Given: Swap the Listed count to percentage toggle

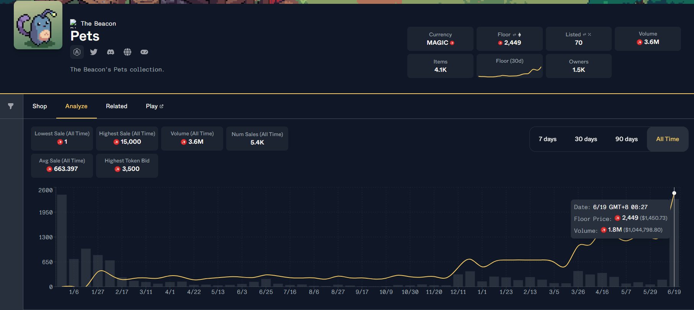Looking at the screenshot, I should 587,34.
